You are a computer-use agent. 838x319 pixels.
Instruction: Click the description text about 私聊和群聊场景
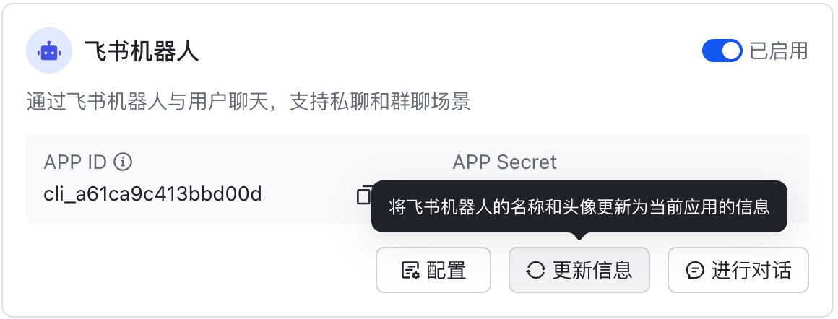(x=249, y=102)
